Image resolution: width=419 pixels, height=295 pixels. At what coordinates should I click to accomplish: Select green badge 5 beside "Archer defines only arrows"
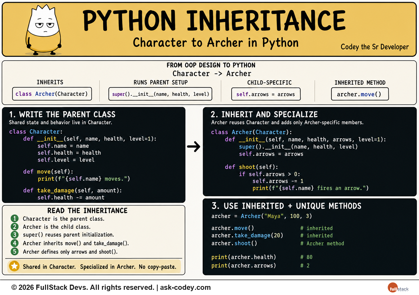pyautogui.click(x=14, y=251)
